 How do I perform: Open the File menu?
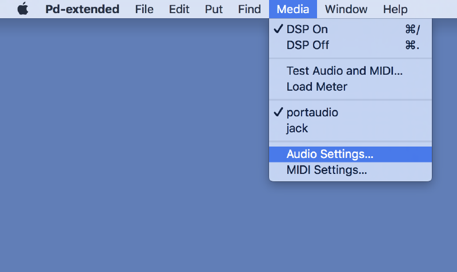click(144, 9)
